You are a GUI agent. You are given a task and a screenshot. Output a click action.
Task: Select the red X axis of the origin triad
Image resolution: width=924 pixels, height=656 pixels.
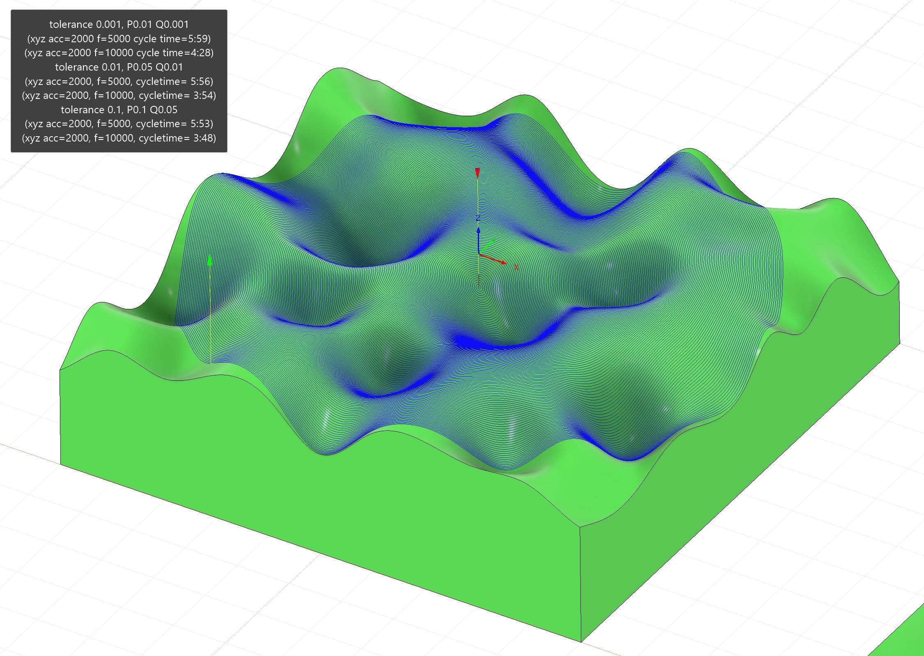click(494, 259)
